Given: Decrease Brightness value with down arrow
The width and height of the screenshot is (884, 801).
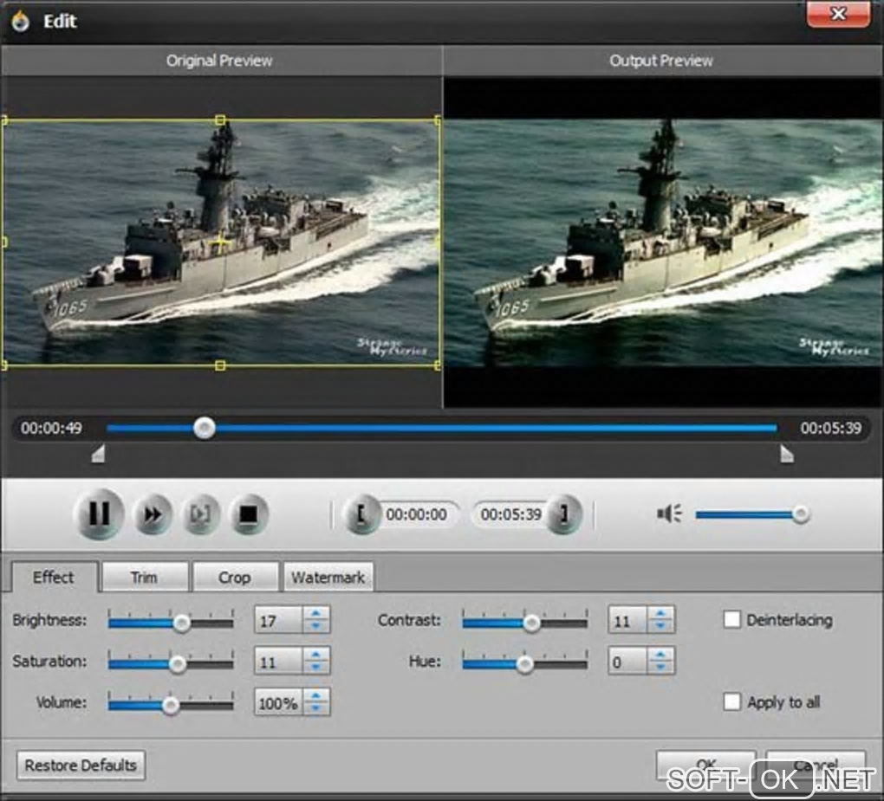Looking at the screenshot, I should pyautogui.click(x=316, y=626).
